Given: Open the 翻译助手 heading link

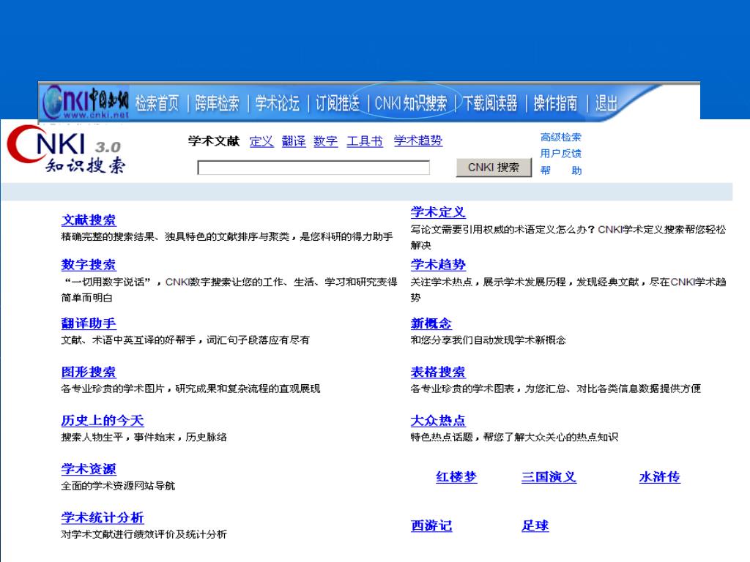Looking at the screenshot, I should click(x=89, y=323).
